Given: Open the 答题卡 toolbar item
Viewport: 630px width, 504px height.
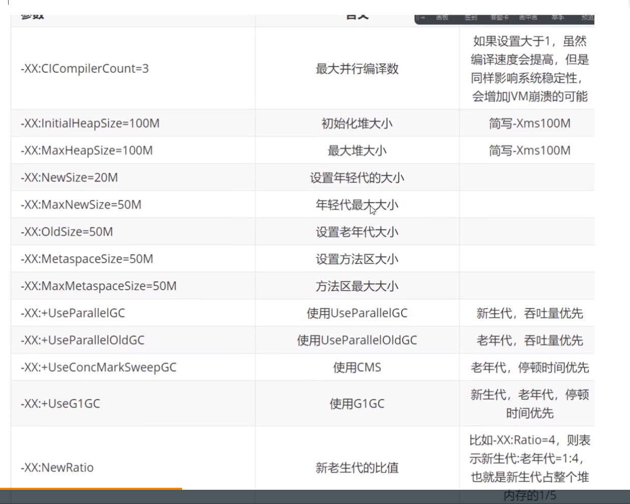Looking at the screenshot, I should 499,18.
